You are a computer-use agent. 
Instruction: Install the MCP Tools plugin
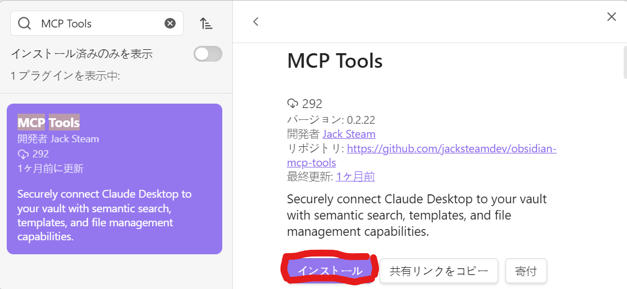click(330, 271)
